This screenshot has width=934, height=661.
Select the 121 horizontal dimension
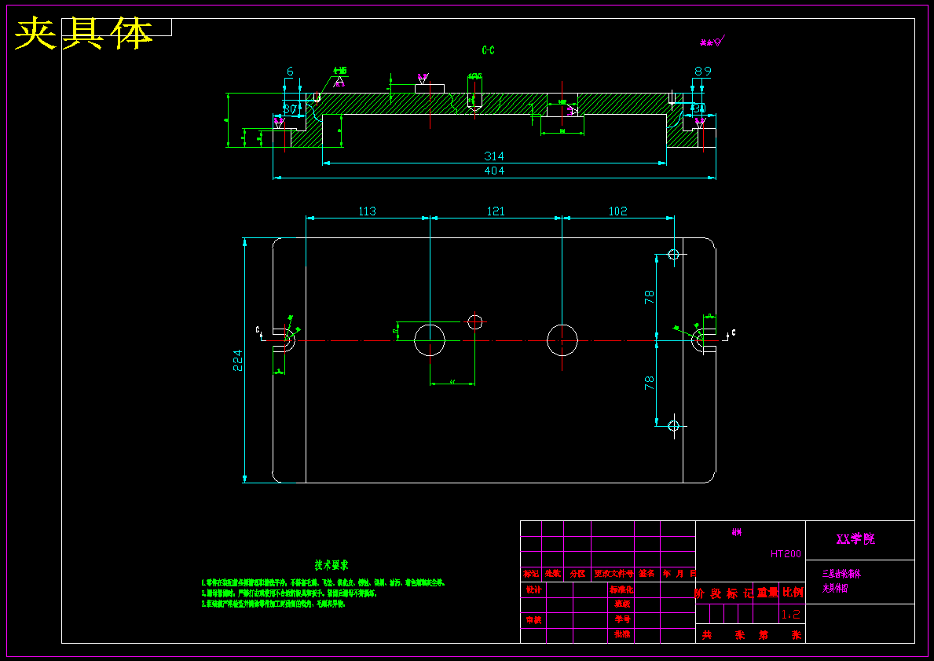coord(496,211)
